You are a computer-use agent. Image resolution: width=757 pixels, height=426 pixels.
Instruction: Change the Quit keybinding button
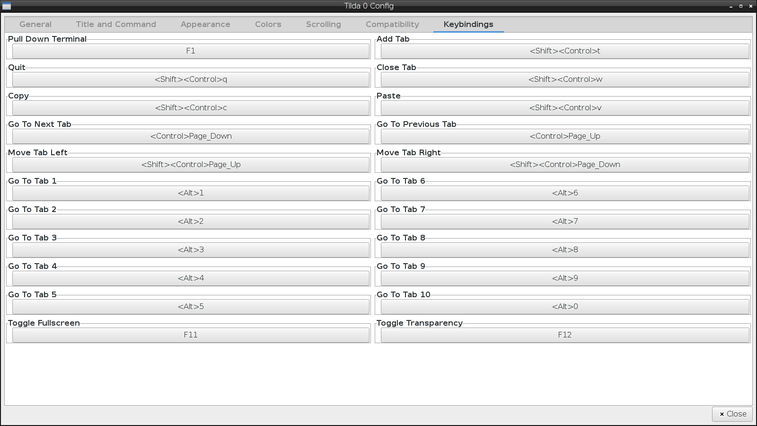pyautogui.click(x=191, y=80)
